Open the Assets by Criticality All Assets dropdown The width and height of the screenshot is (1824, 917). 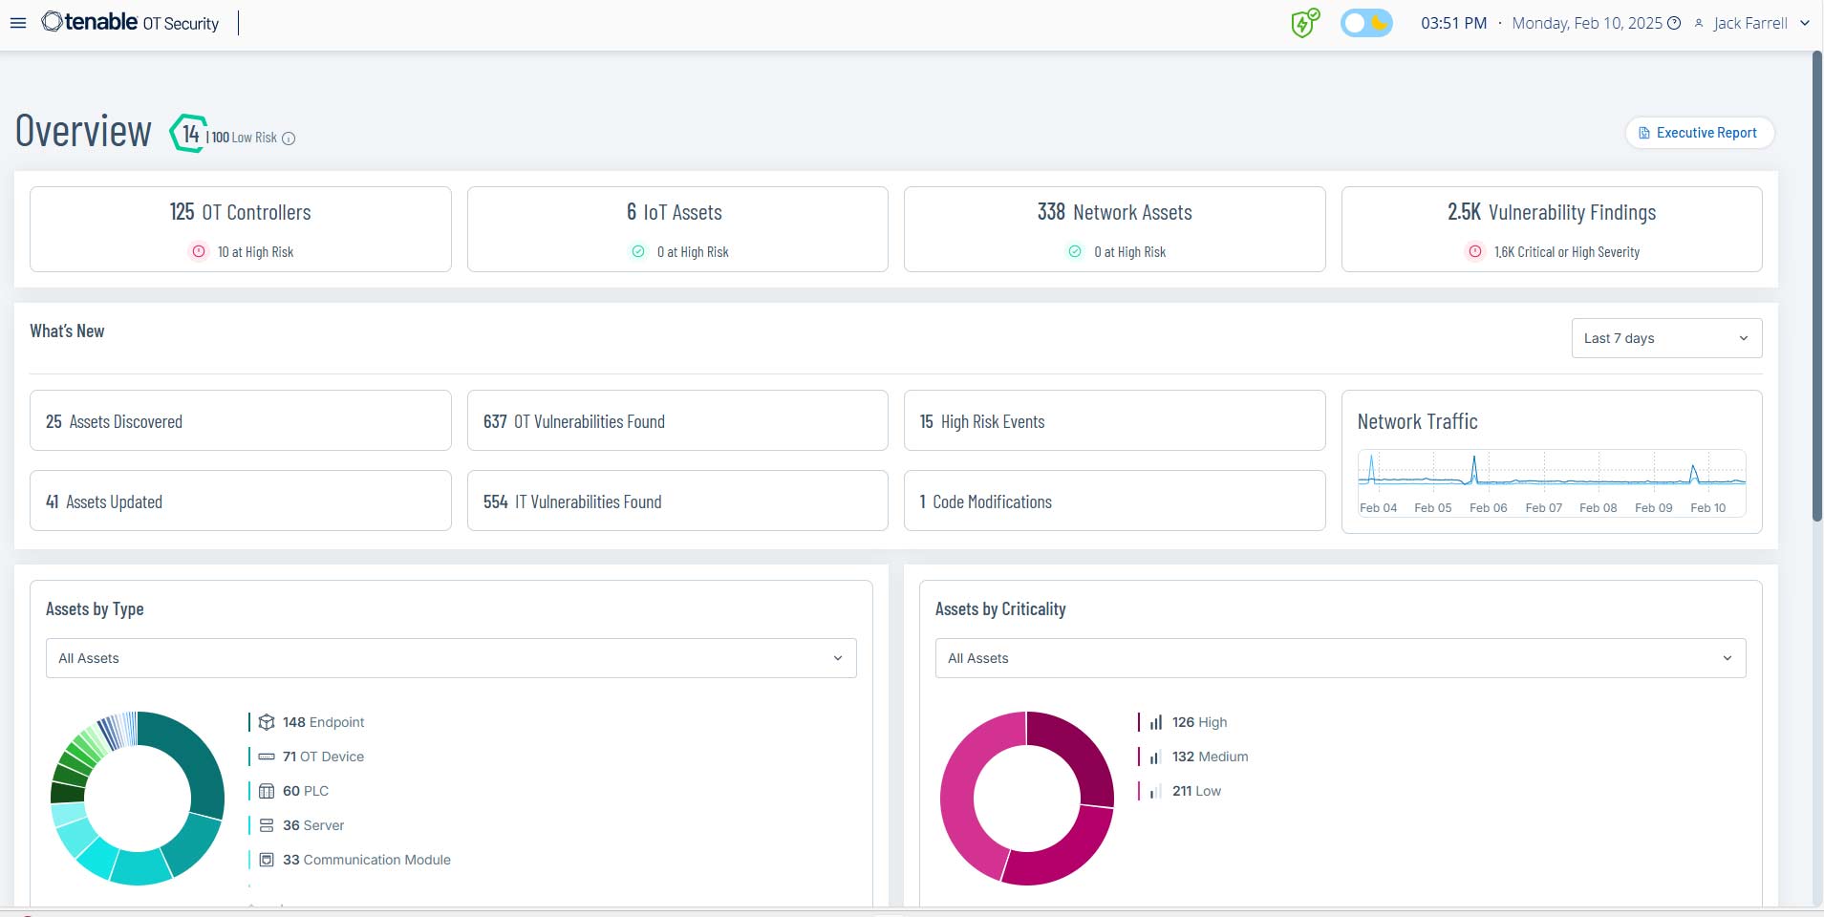[1341, 658]
